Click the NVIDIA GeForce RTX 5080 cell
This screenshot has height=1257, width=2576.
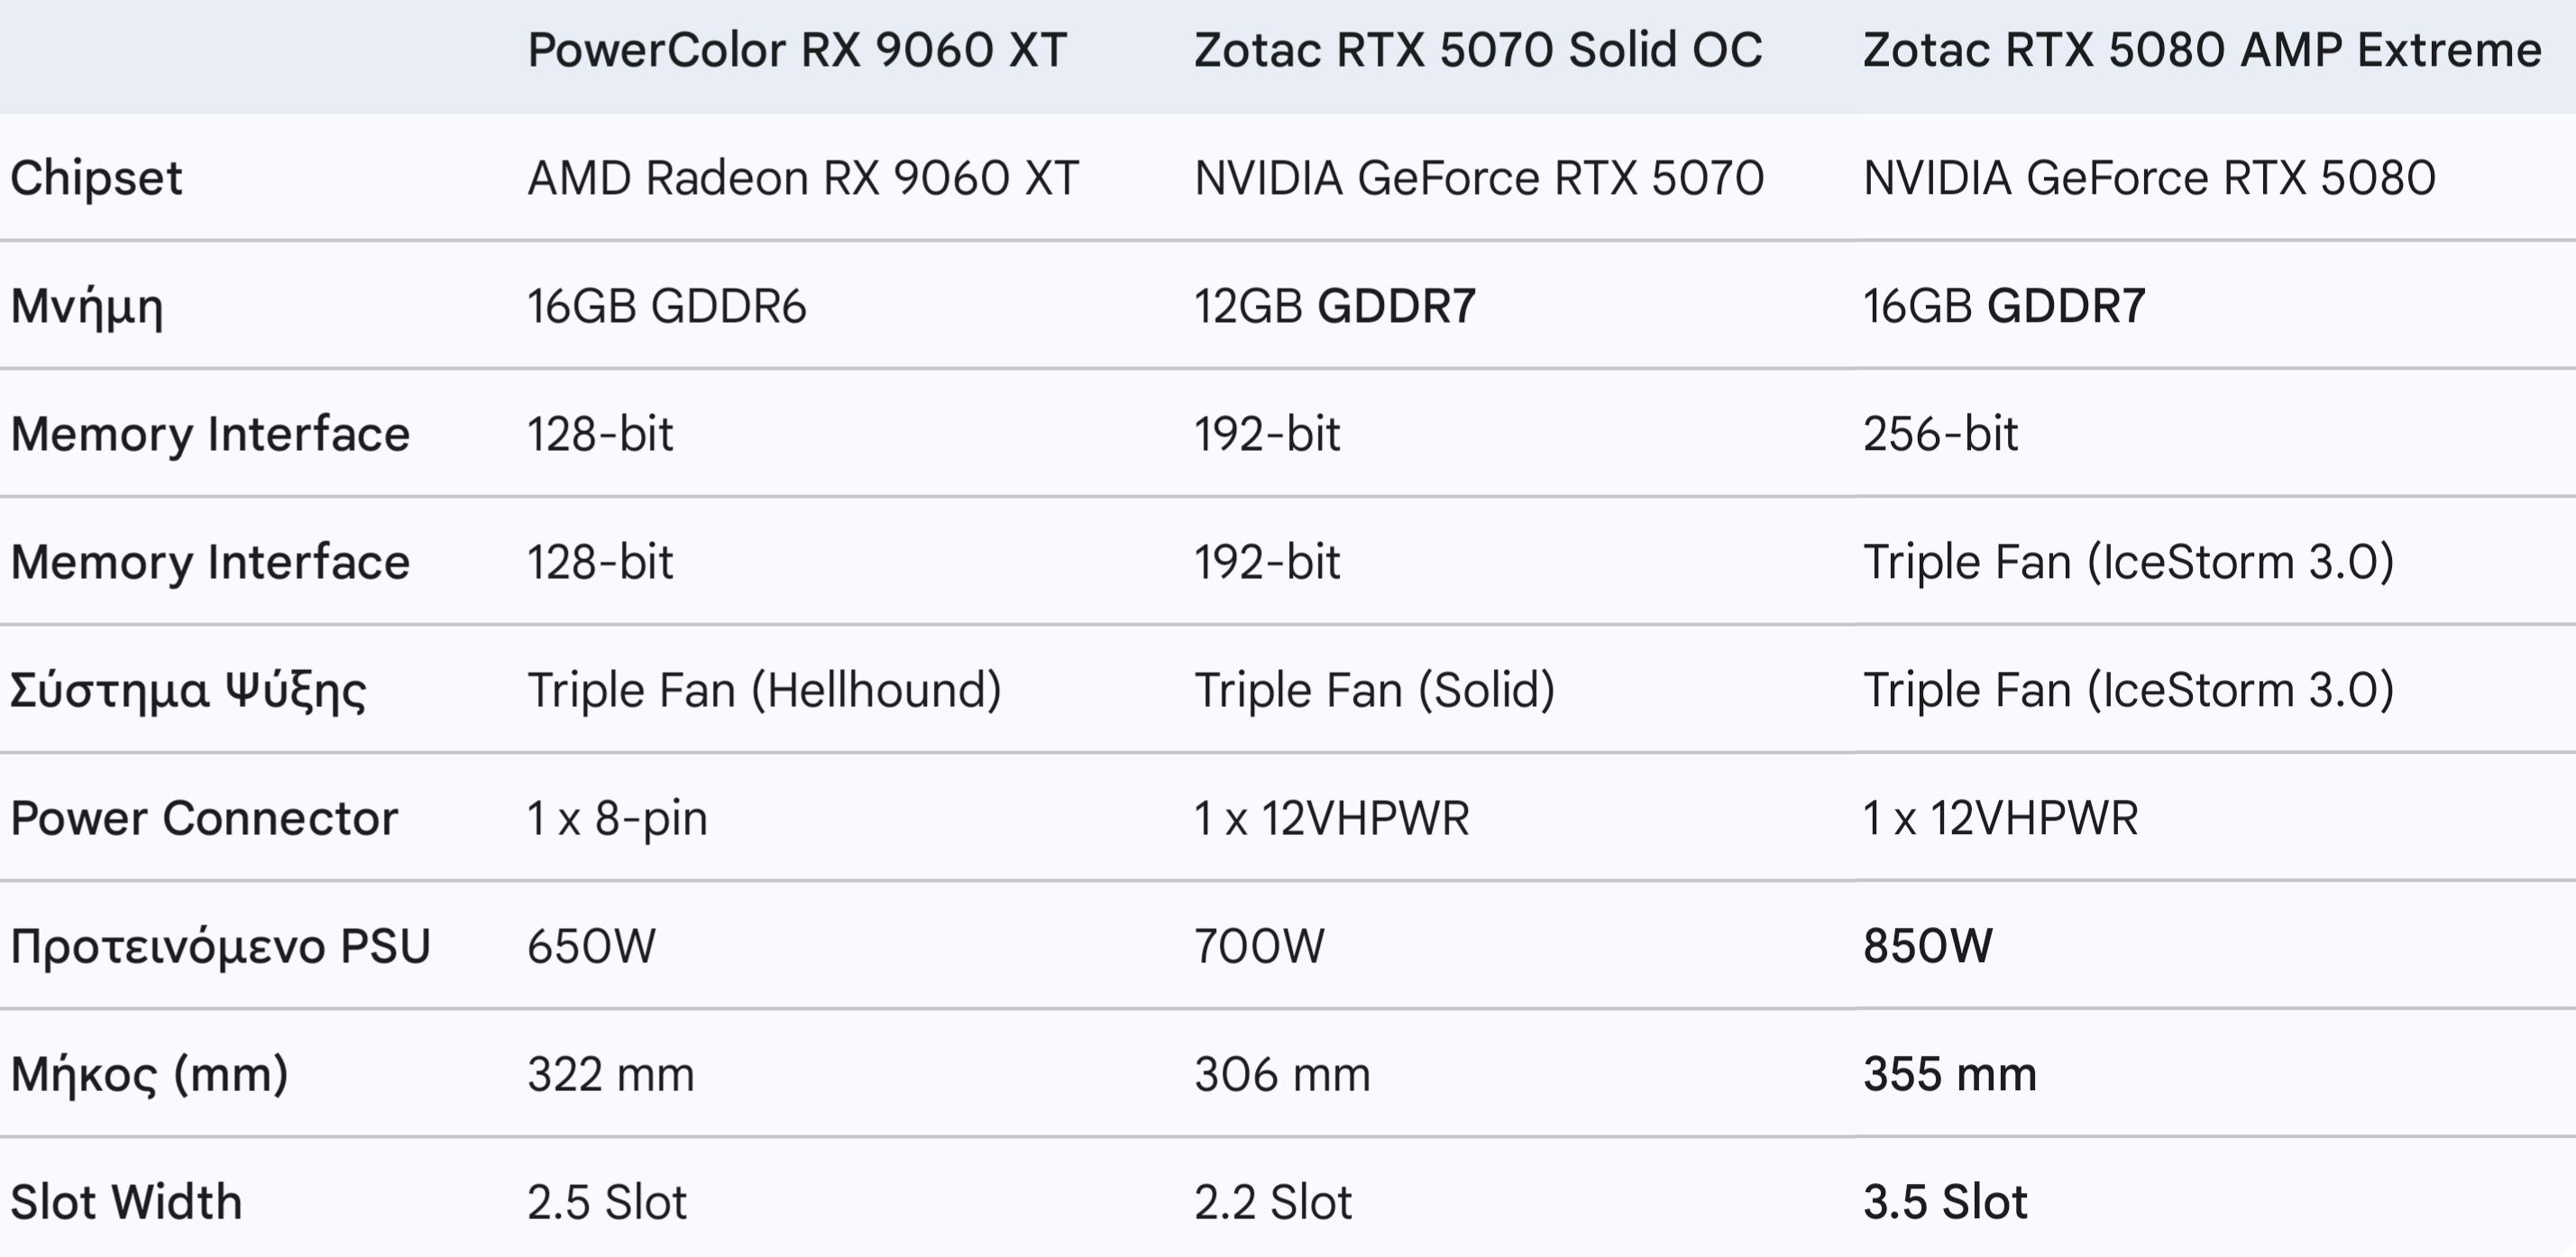(x=2149, y=178)
